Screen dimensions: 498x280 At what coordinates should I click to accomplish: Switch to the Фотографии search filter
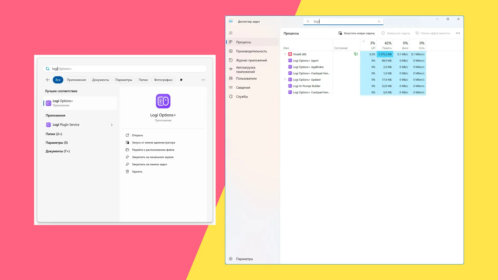click(x=163, y=80)
